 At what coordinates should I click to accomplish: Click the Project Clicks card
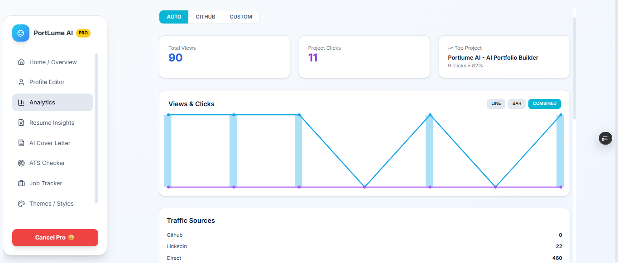coord(364,57)
